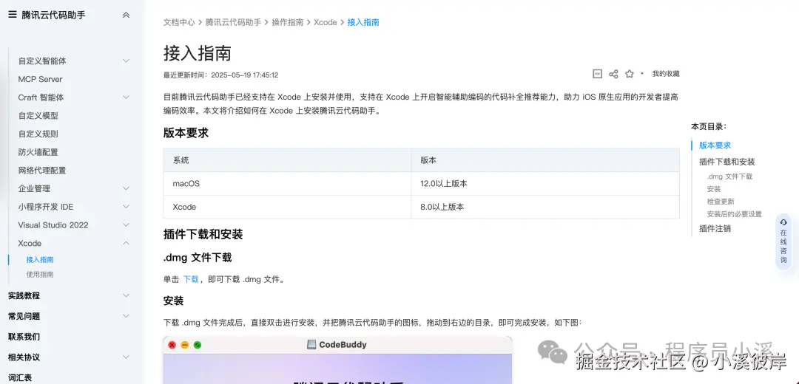Collapse sidebar with double-chevron up icon
This screenshot has width=799, height=384.
127,16
